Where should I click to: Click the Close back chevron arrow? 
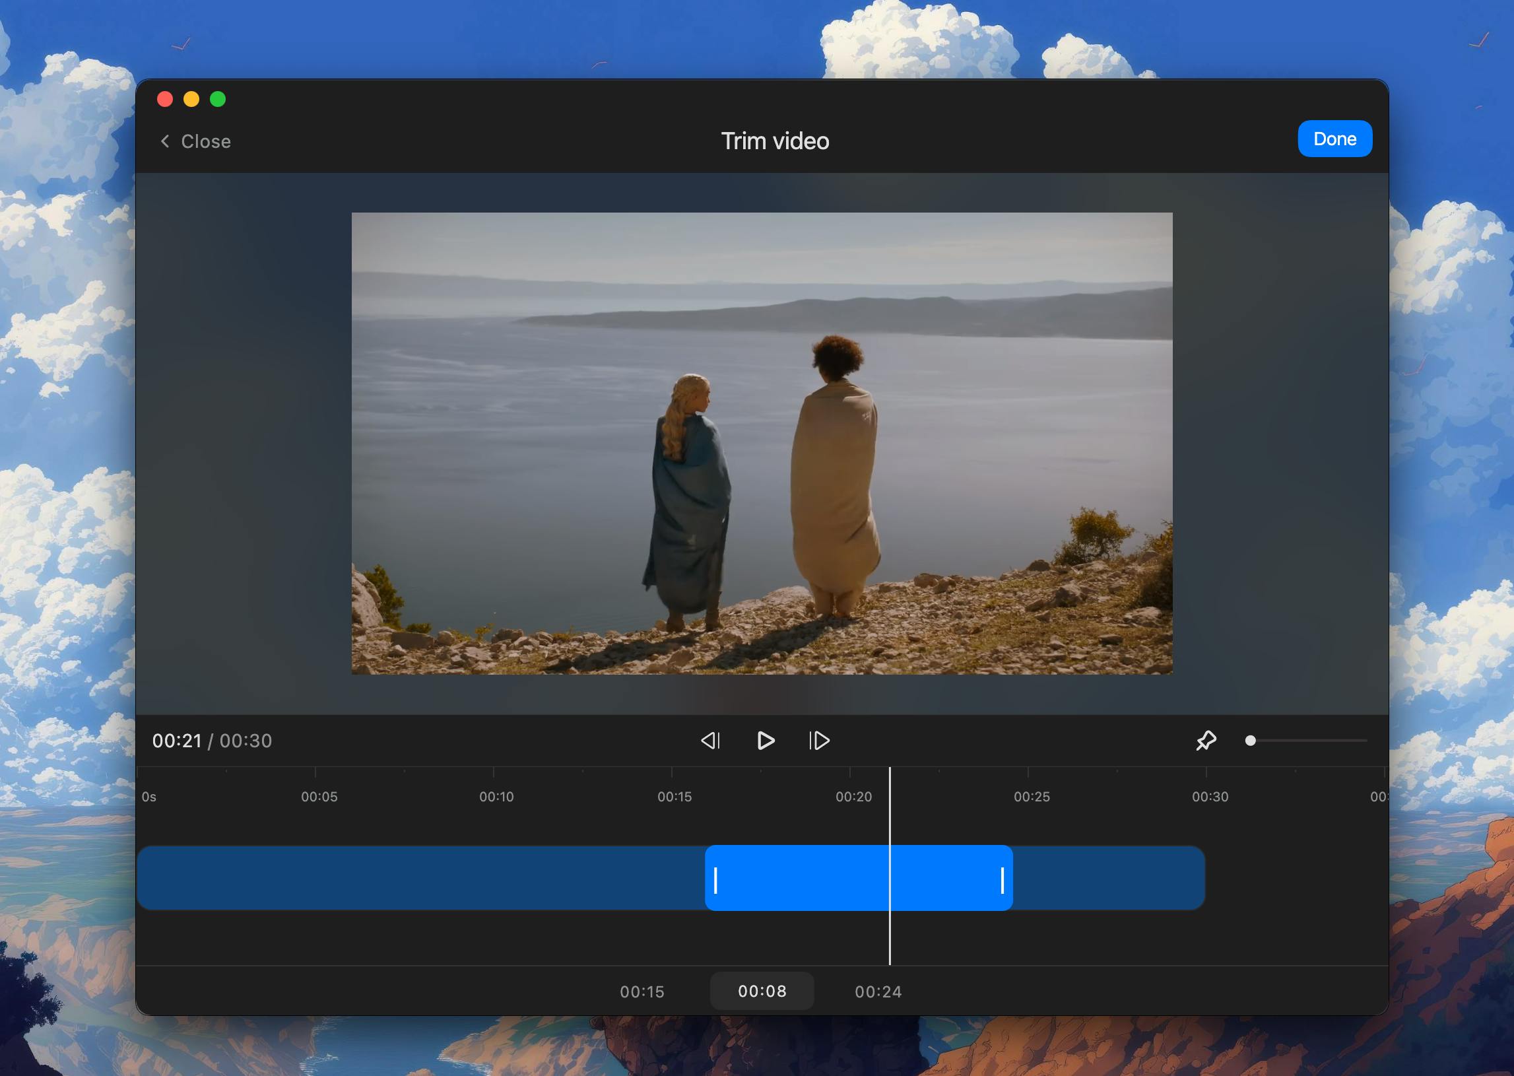(165, 141)
